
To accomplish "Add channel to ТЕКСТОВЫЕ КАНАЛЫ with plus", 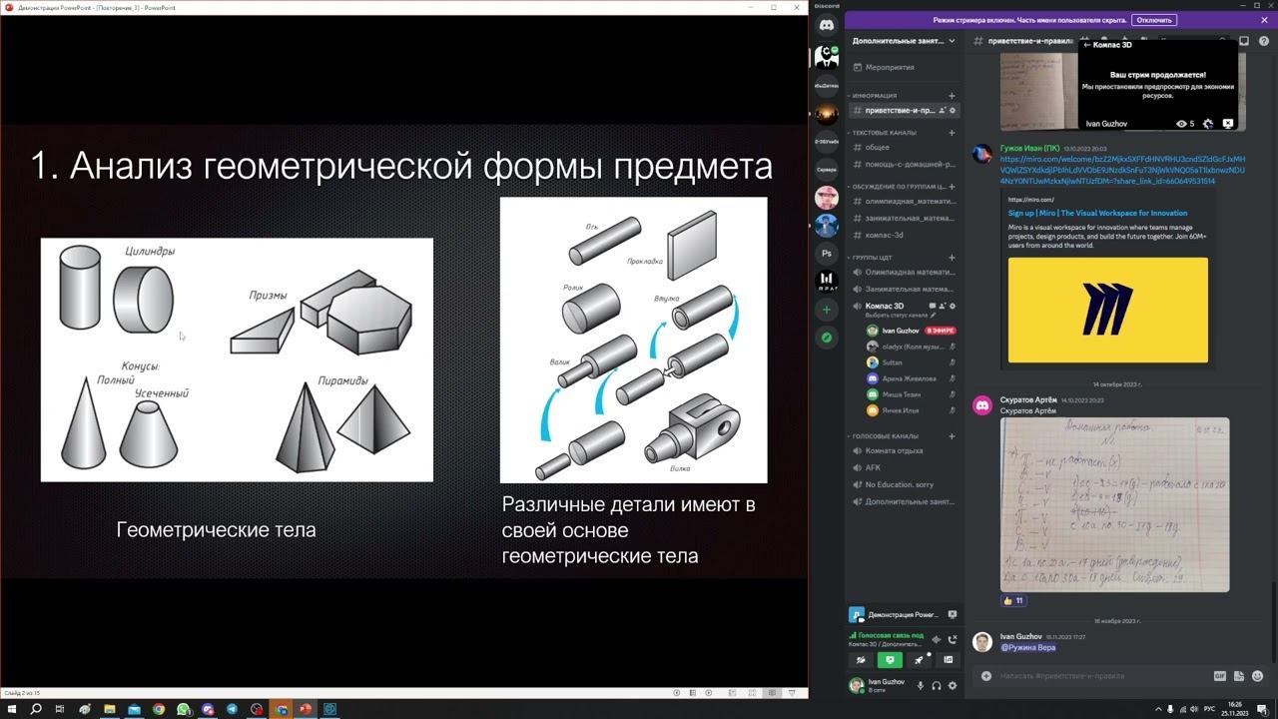I will point(952,133).
